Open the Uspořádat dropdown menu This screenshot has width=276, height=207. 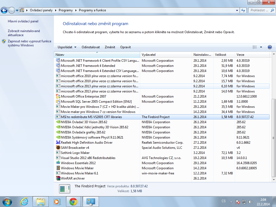pos(67,47)
